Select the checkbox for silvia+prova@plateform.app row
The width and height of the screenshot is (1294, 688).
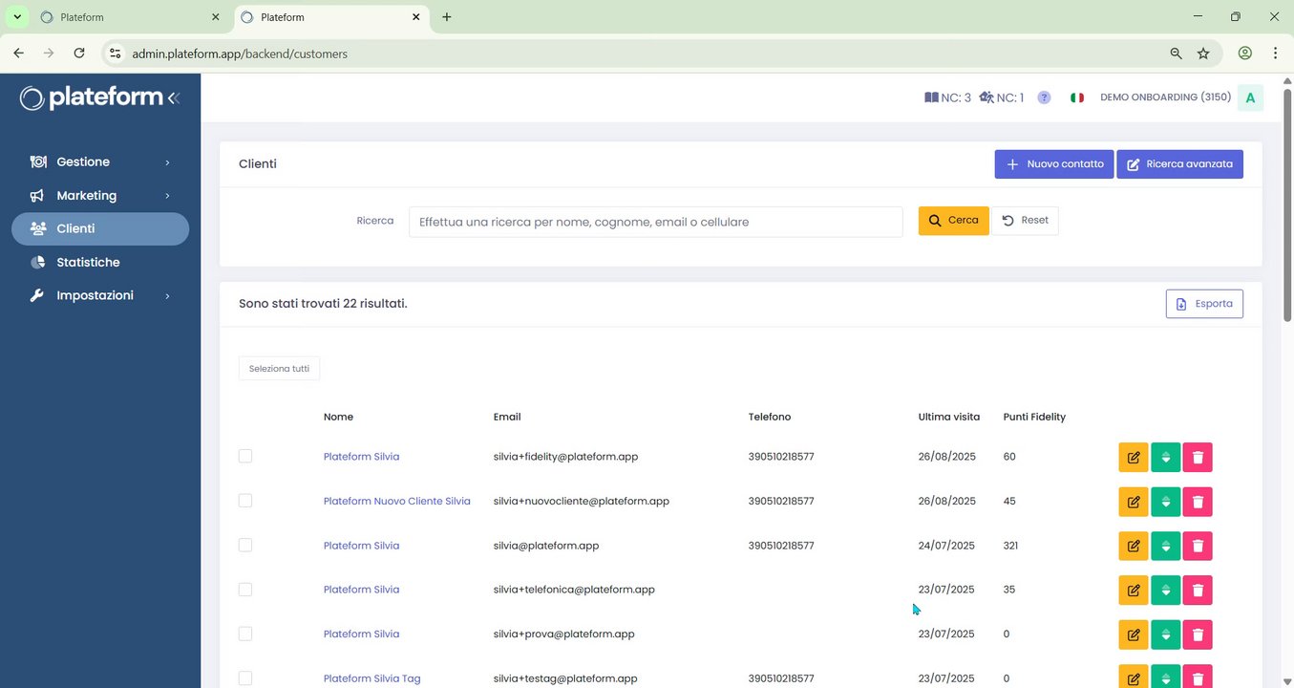[x=245, y=634]
